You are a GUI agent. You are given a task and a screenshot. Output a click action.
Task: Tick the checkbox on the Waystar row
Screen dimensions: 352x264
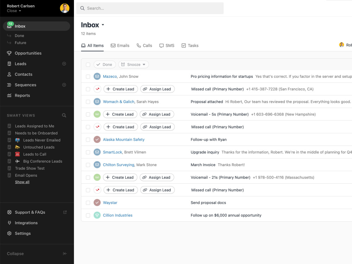[x=88, y=203]
